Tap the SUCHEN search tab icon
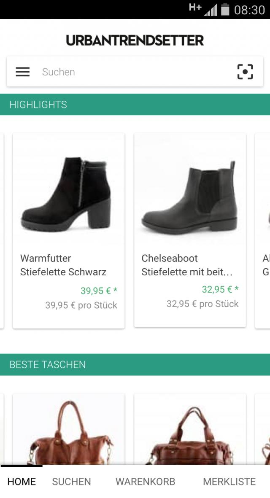This screenshot has height=498, width=270. [71, 481]
